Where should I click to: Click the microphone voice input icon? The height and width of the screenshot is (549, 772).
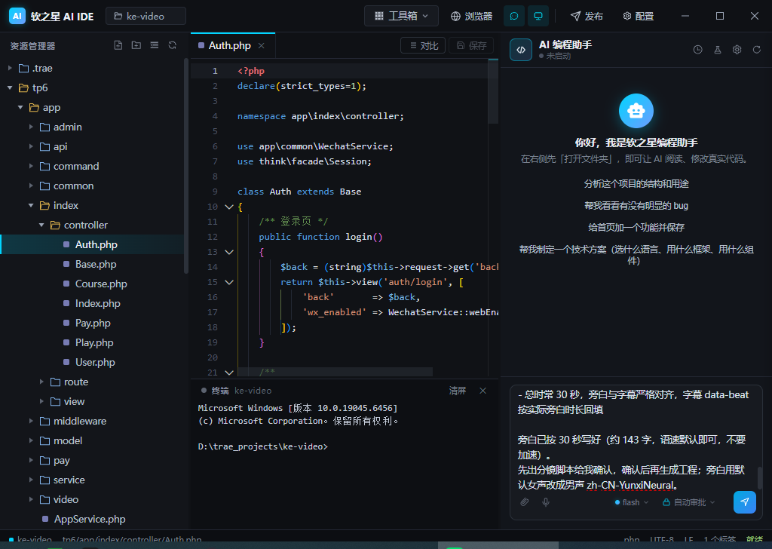(546, 502)
